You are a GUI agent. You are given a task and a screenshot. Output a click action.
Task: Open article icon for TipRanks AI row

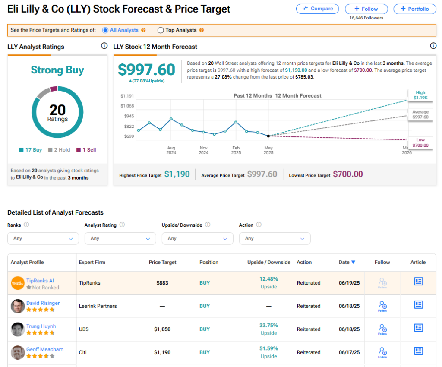point(418,282)
